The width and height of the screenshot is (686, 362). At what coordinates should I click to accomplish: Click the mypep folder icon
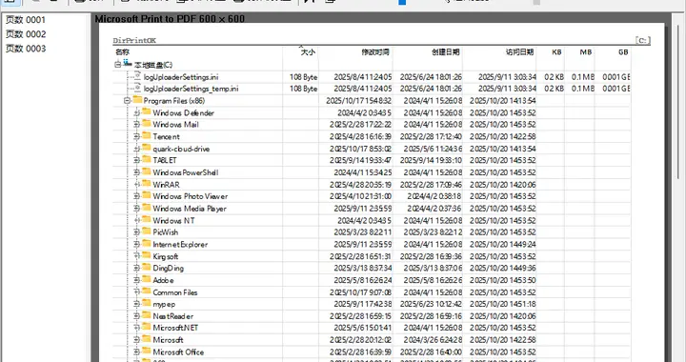point(147,303)
